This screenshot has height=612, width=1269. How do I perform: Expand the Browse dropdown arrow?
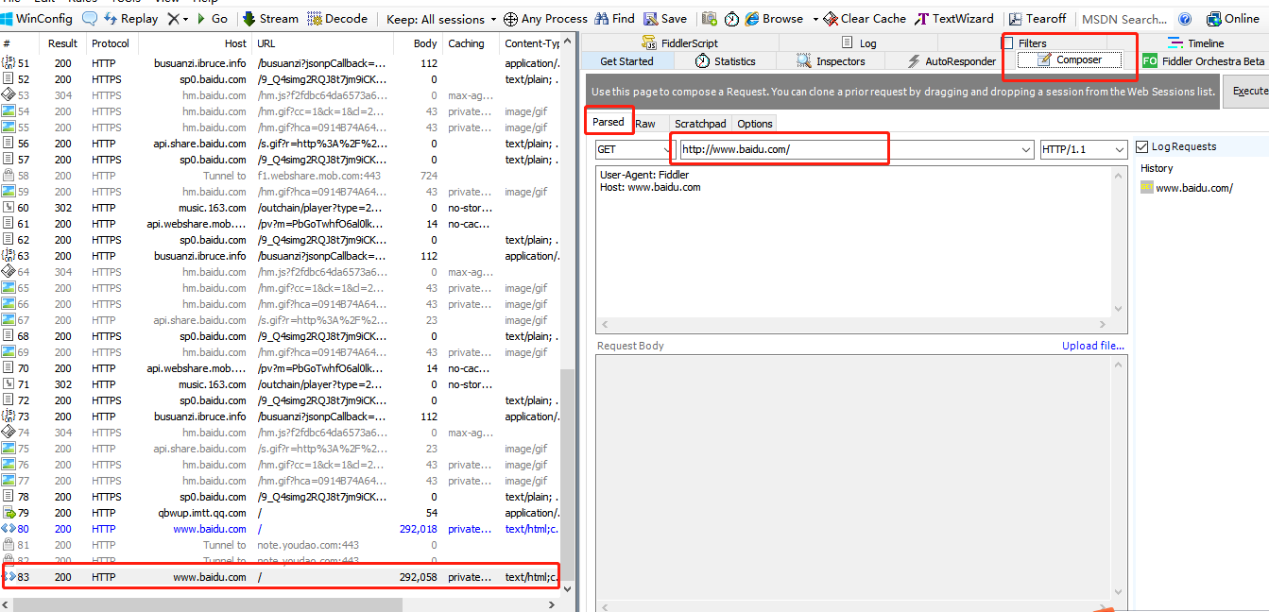[815, 19]
